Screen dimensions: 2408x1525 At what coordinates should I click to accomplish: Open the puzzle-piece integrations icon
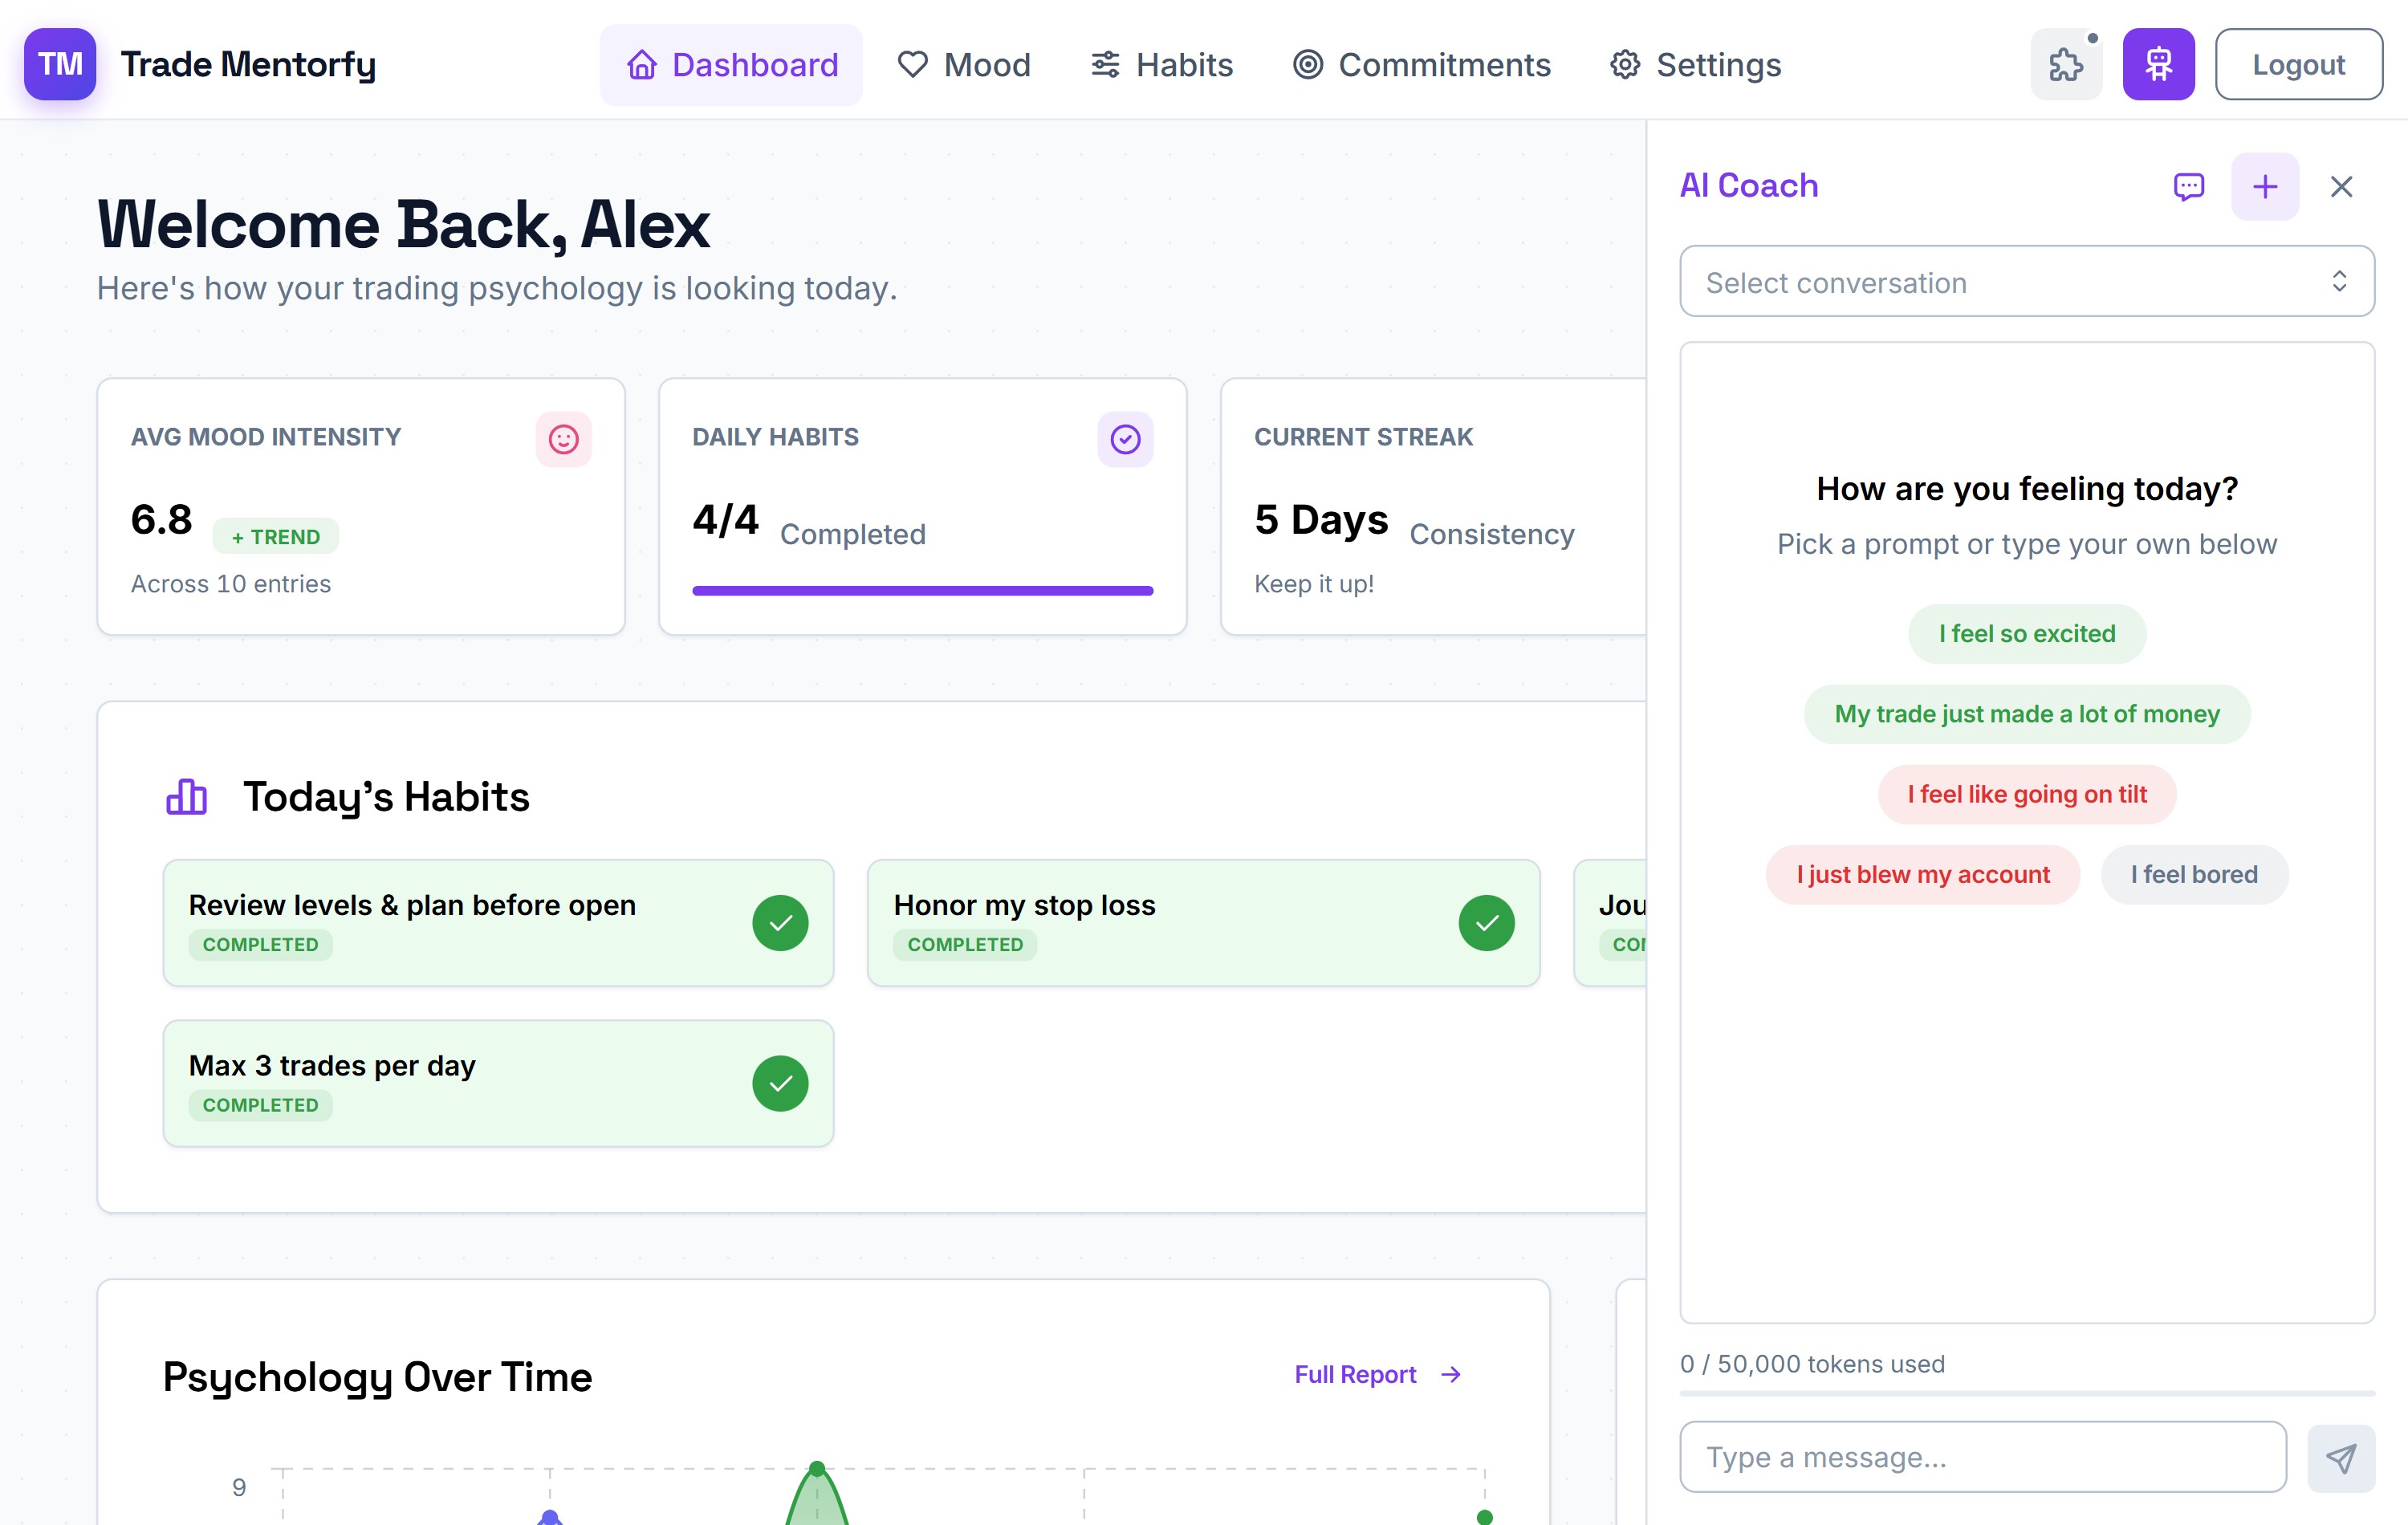[2066, 64]
